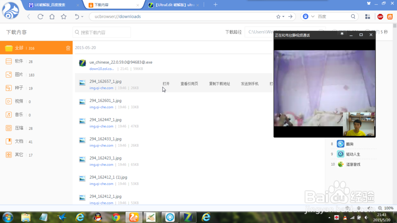
Task: Expand the bookmark star dropdown
Action: [283, 17]
